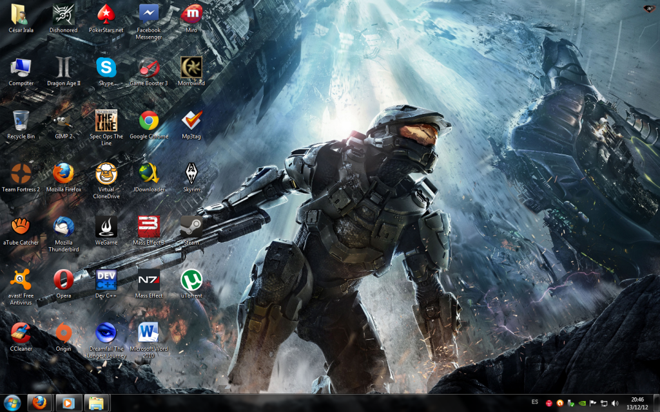This screenshot has width=660, height=412.
Task: Select the Skype desktop icon
Action: coord(106,68)
